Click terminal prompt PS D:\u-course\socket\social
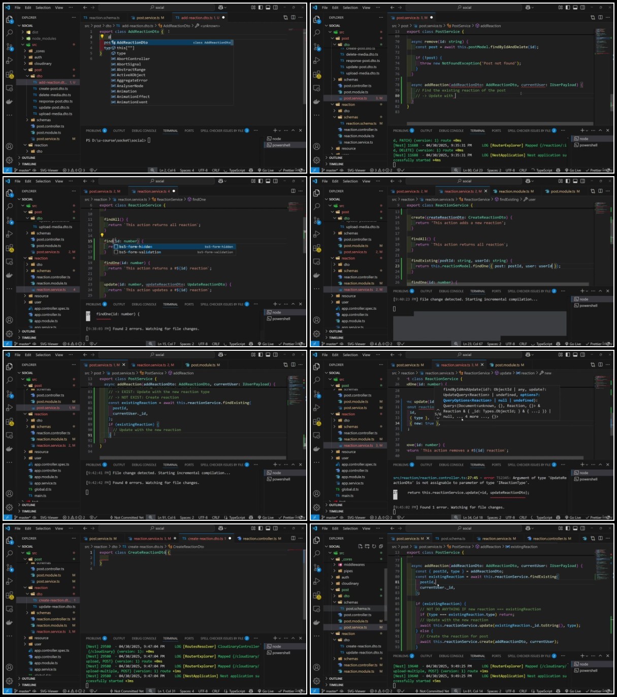This screenshot has height=697, width=617. tap(116, 140)
